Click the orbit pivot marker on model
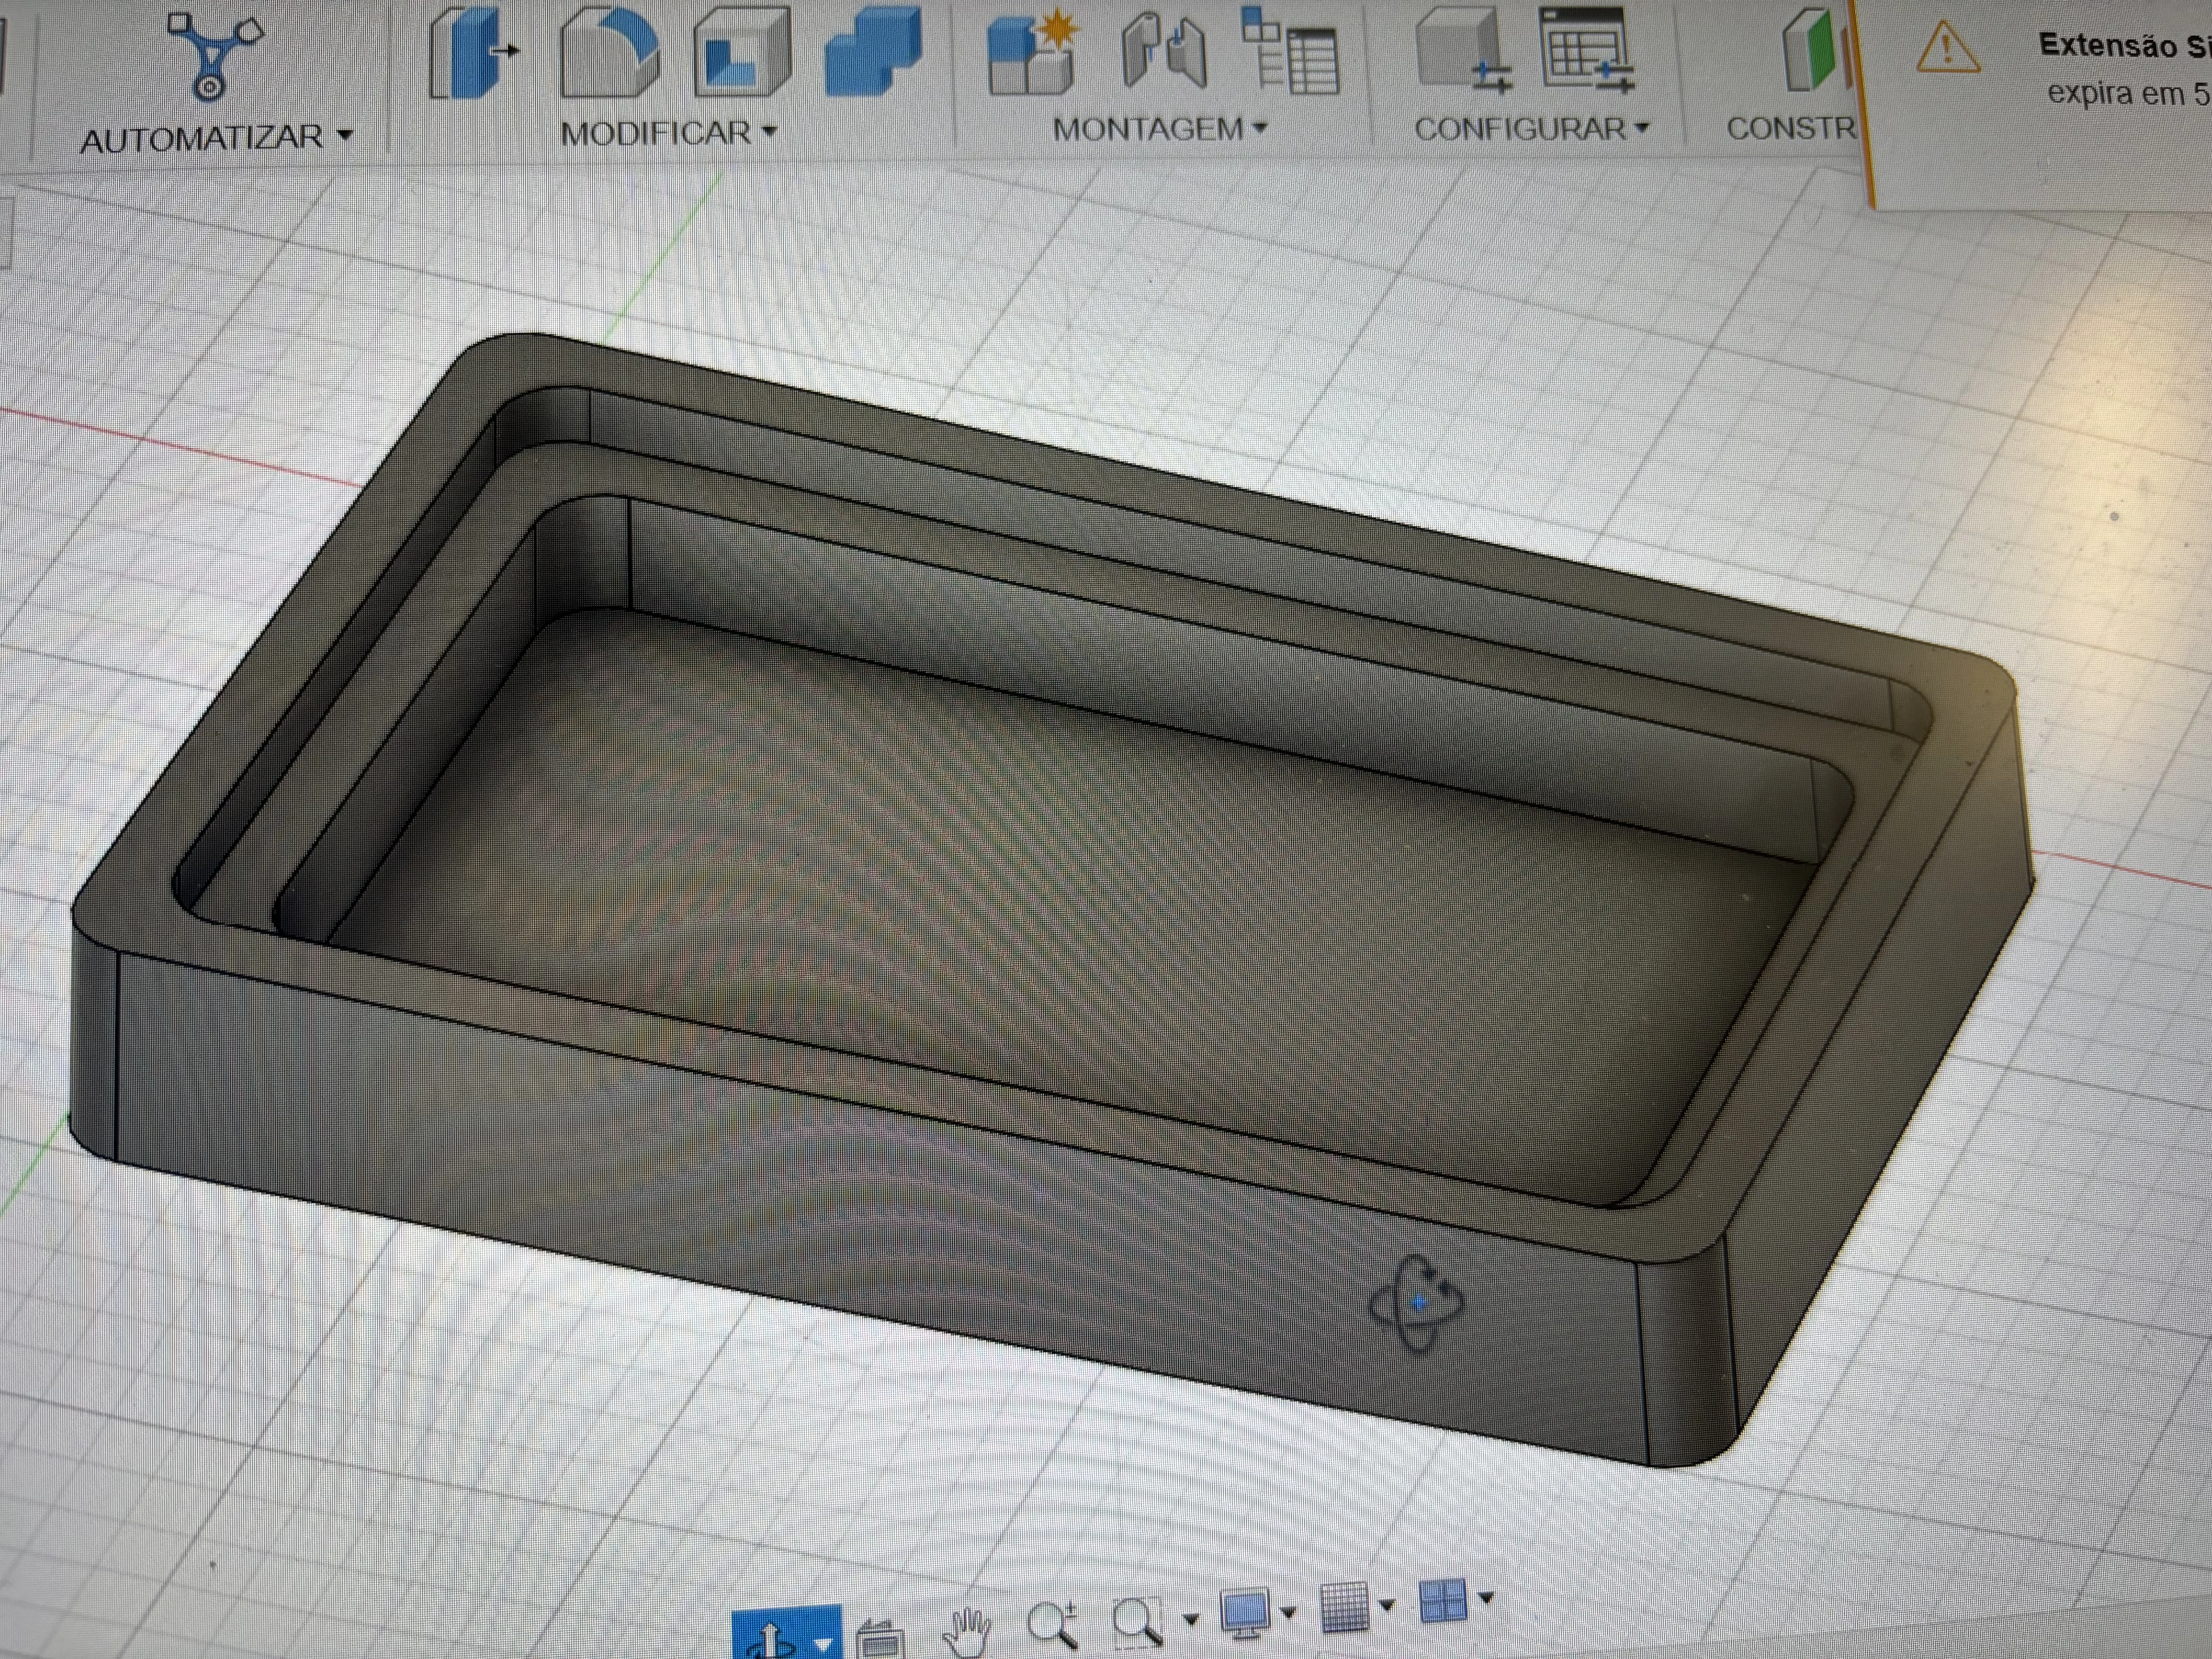Viewport: 2212px width, 1659px height. coord(1417,1303)
